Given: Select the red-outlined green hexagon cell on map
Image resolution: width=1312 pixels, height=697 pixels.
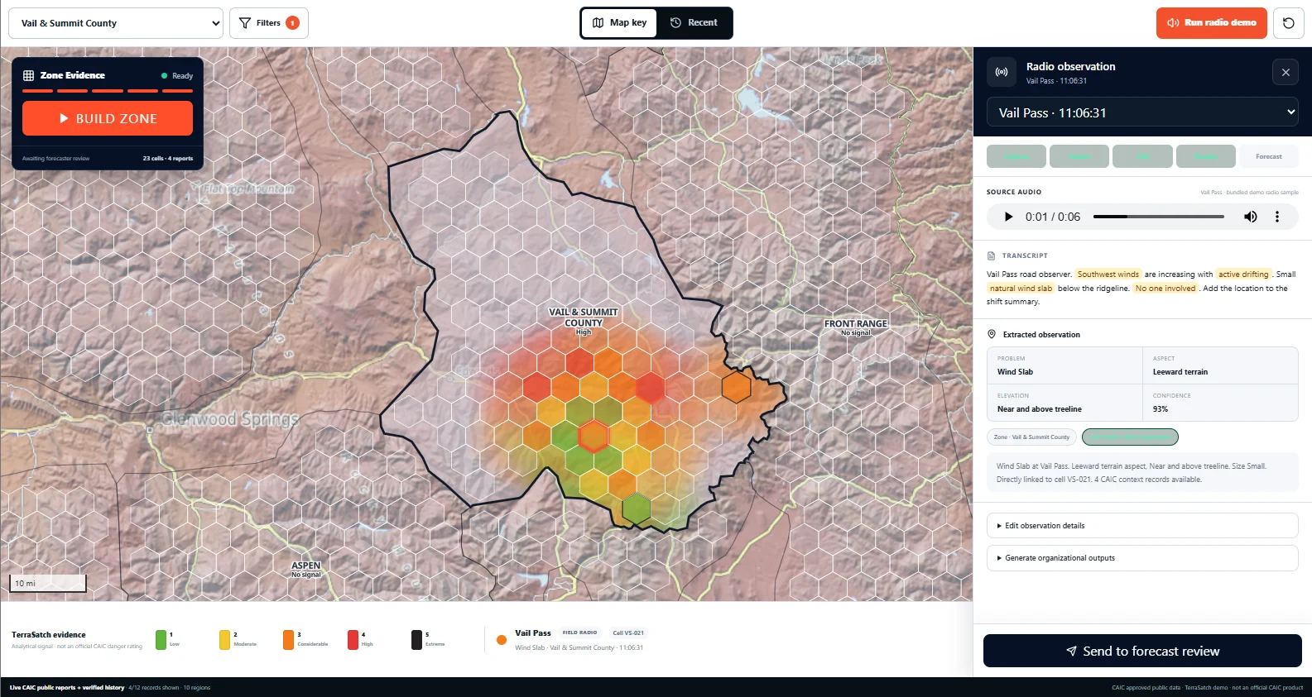Looking at the screenshot, I should pyautogui.click(x=594, y=437).
